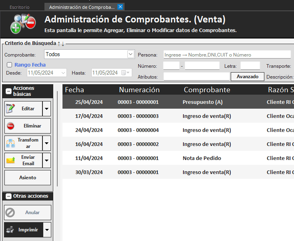Click the Editar pencil notepad icon
Screen dimensions: 294x241
coord(10,108)
